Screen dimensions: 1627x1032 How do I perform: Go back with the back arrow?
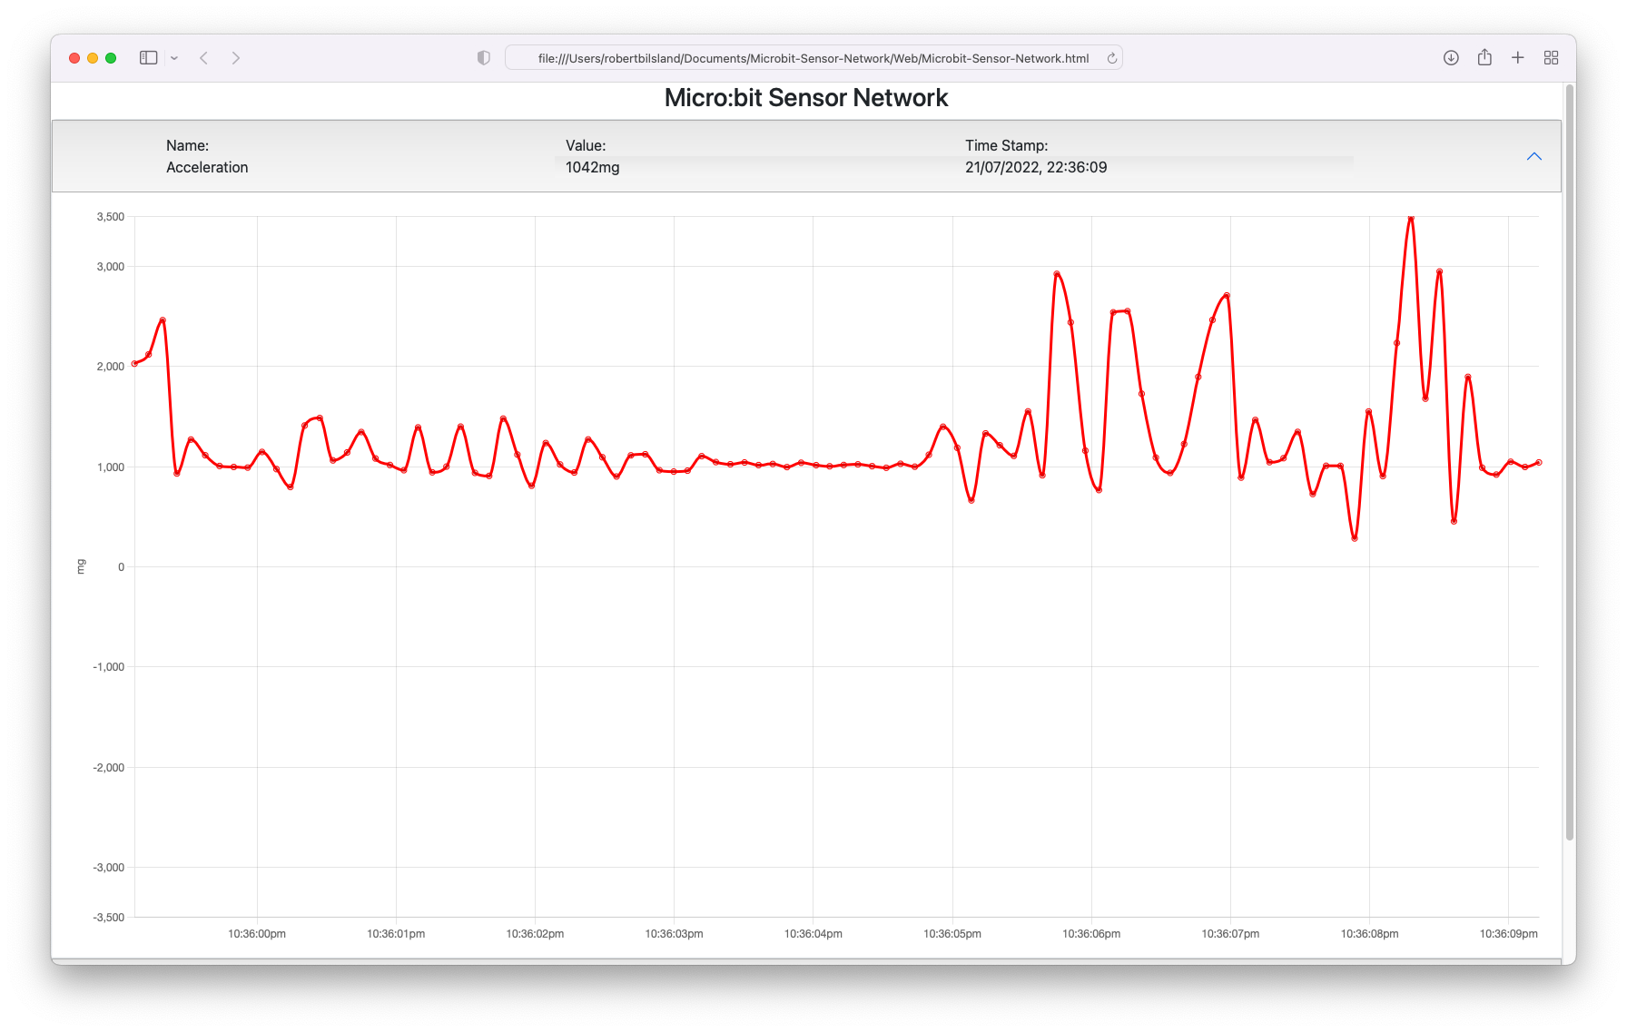click(204, 58)
